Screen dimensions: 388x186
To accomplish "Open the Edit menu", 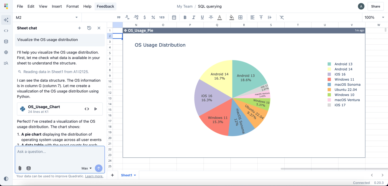I will (31, 6).
